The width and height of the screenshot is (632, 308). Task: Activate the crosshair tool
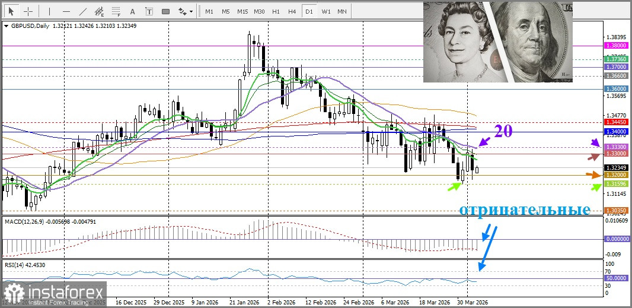tap(28, 11)
